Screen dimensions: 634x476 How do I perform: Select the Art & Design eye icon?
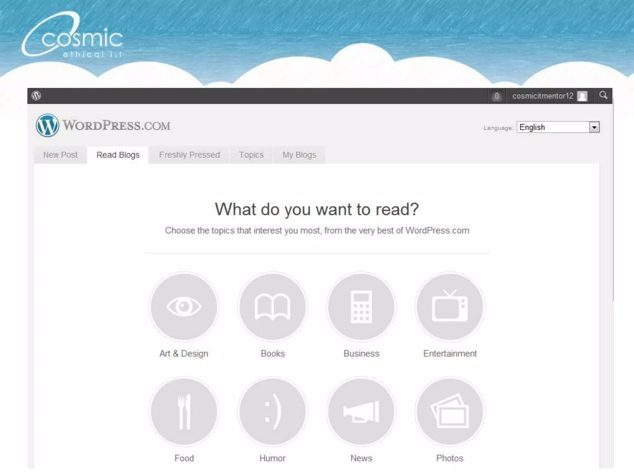(x=184, y=307)
